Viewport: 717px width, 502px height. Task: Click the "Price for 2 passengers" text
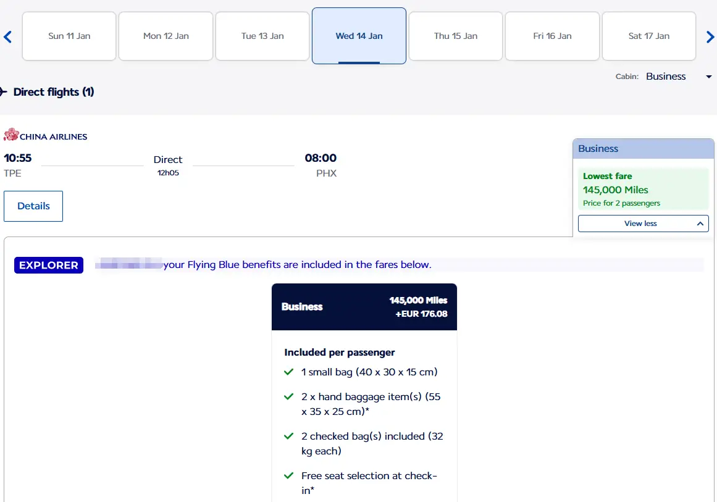pyautogui.click(x=621, y=203)
